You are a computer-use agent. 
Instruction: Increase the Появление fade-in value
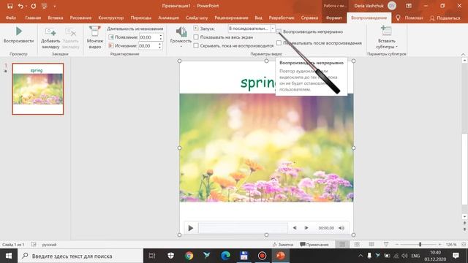pos(161,36)
